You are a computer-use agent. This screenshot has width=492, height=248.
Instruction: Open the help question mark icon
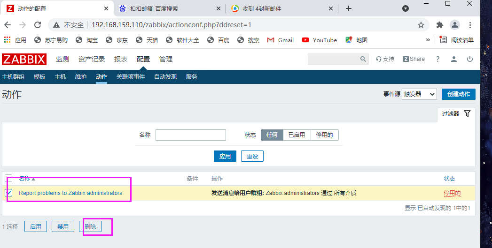click(x=437, y=59)
